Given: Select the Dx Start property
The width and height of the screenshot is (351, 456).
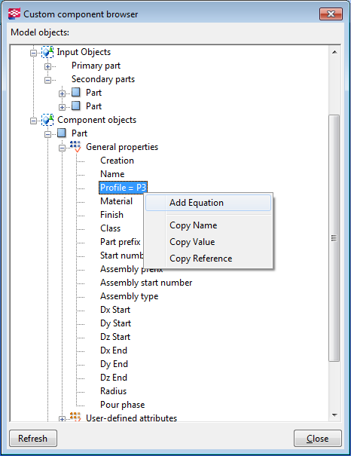Looking at the screenshot, I should 115,310.
